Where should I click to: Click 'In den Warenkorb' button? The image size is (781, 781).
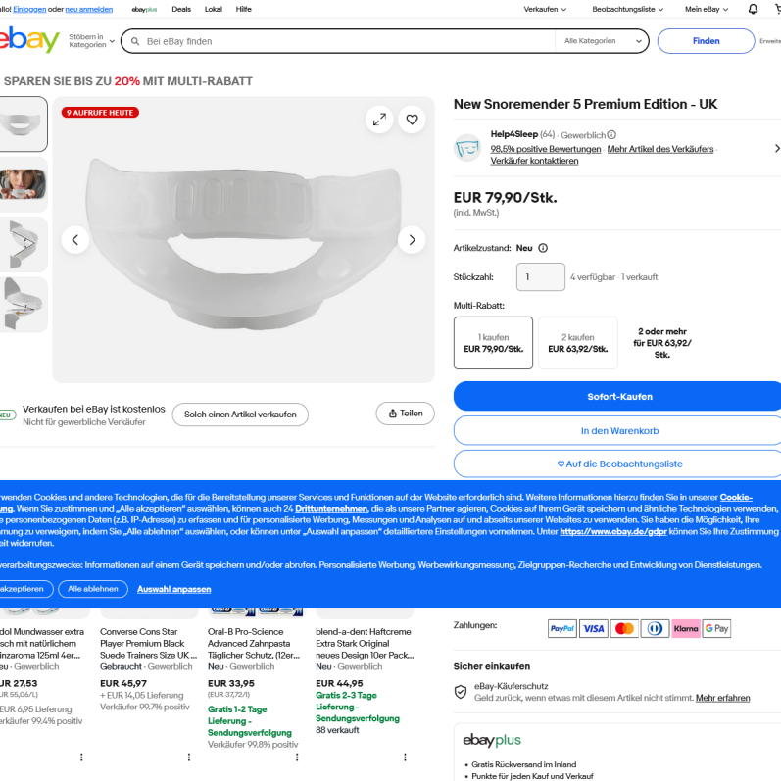(618, 430)
